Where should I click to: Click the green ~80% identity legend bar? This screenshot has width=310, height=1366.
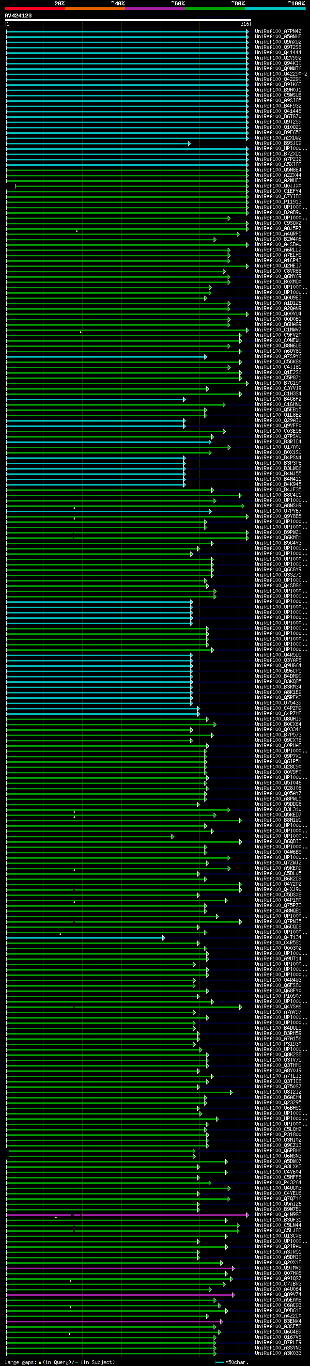[215, 9]
